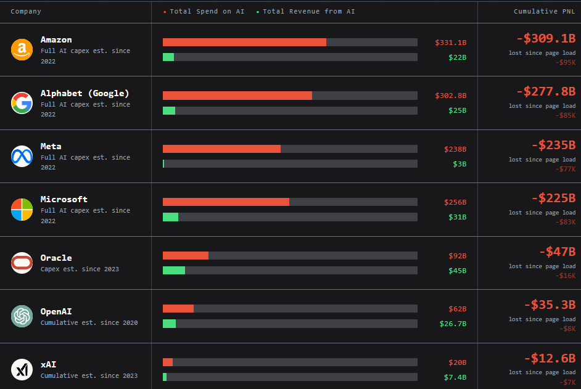Click the Microsoft logo icon
The width and height of the screenshot is (581, 389).
pos(22,210)
